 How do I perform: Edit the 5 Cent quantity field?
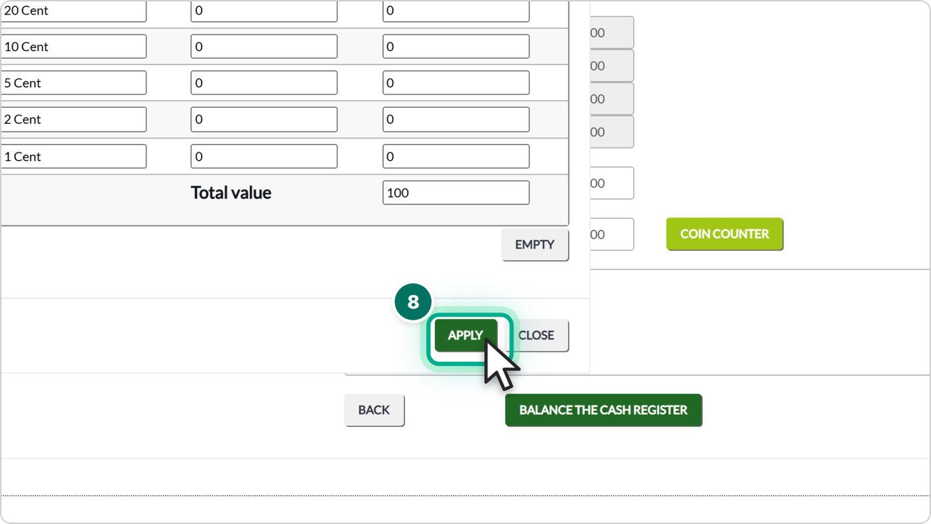[x=264, y=83]
